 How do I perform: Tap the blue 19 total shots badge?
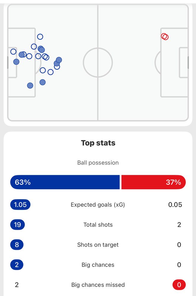(17, 225)
